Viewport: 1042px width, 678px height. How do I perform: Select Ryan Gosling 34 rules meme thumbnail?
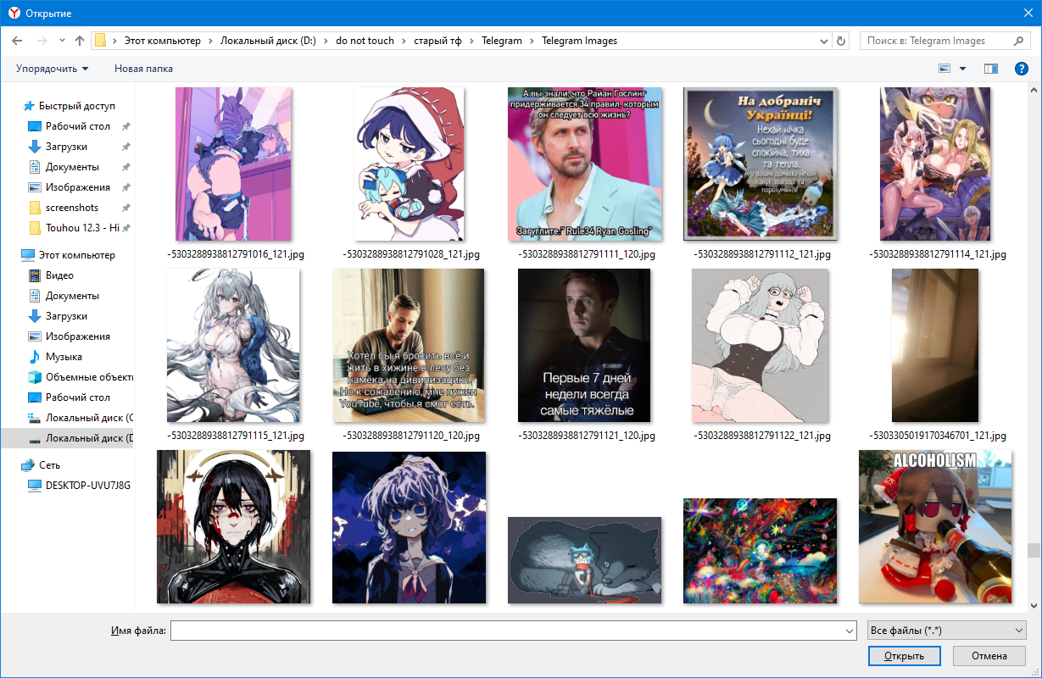point(585,164)
